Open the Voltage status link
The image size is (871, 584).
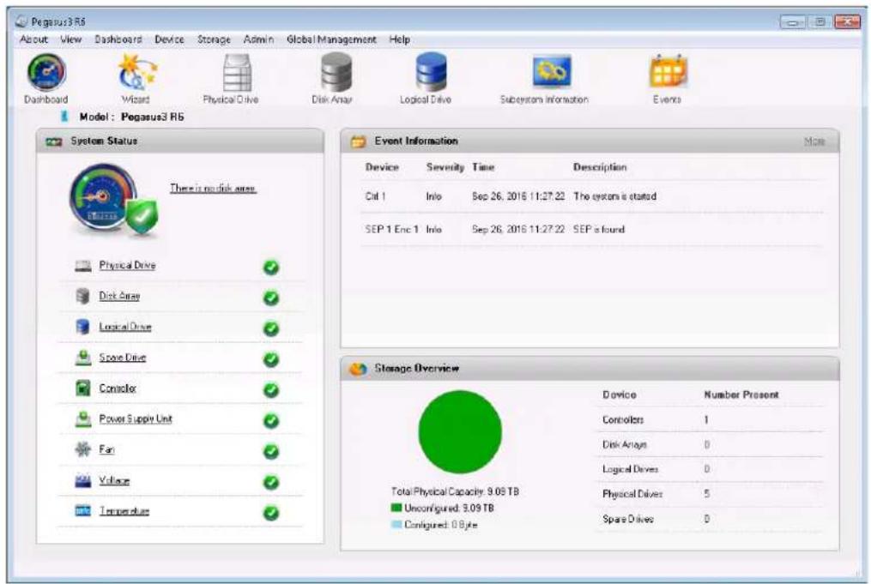coord(114,481)
